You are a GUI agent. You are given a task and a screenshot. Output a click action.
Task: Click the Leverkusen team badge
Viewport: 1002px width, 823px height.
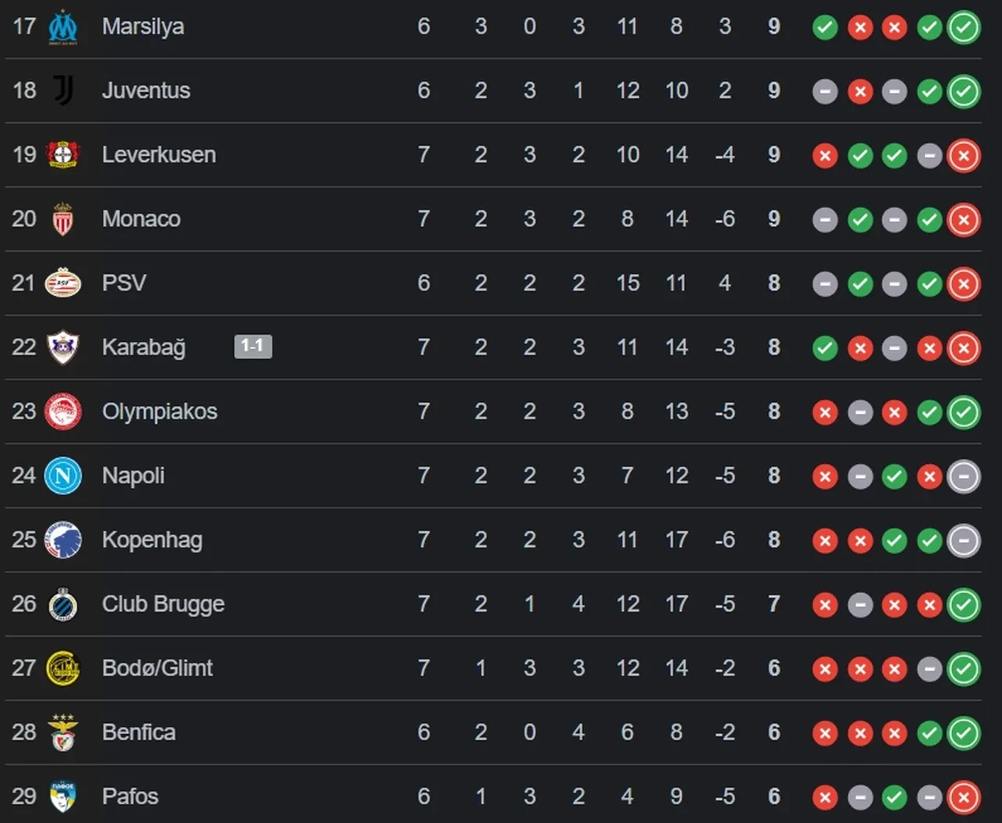coord(63,155)
